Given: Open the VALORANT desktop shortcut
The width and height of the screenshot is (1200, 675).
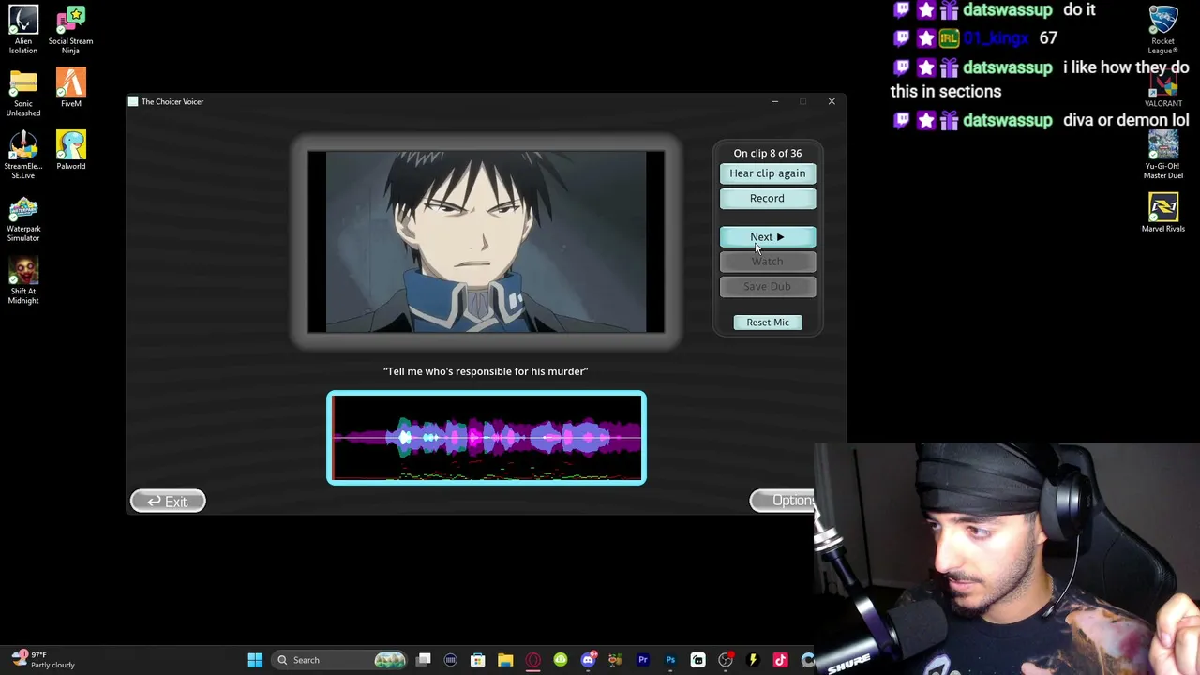Looking at the screenshot, I should [x=1163, y=87].
